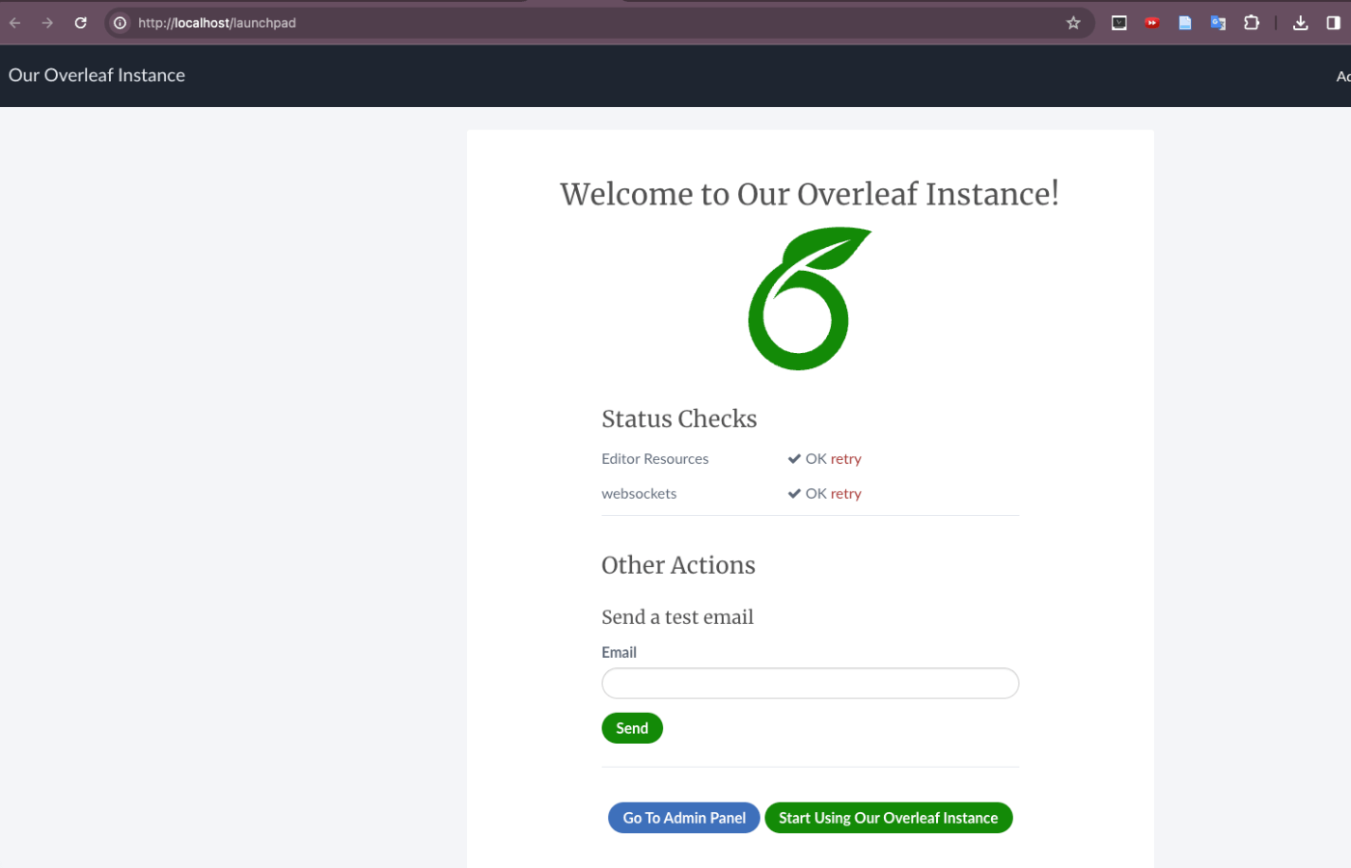
Task: Retry the Editor Resources status check
Action: 846,459
